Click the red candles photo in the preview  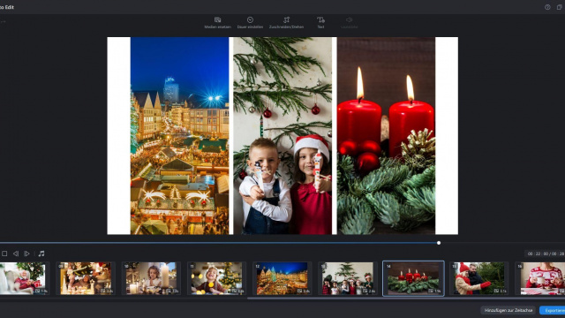[387, 135]
